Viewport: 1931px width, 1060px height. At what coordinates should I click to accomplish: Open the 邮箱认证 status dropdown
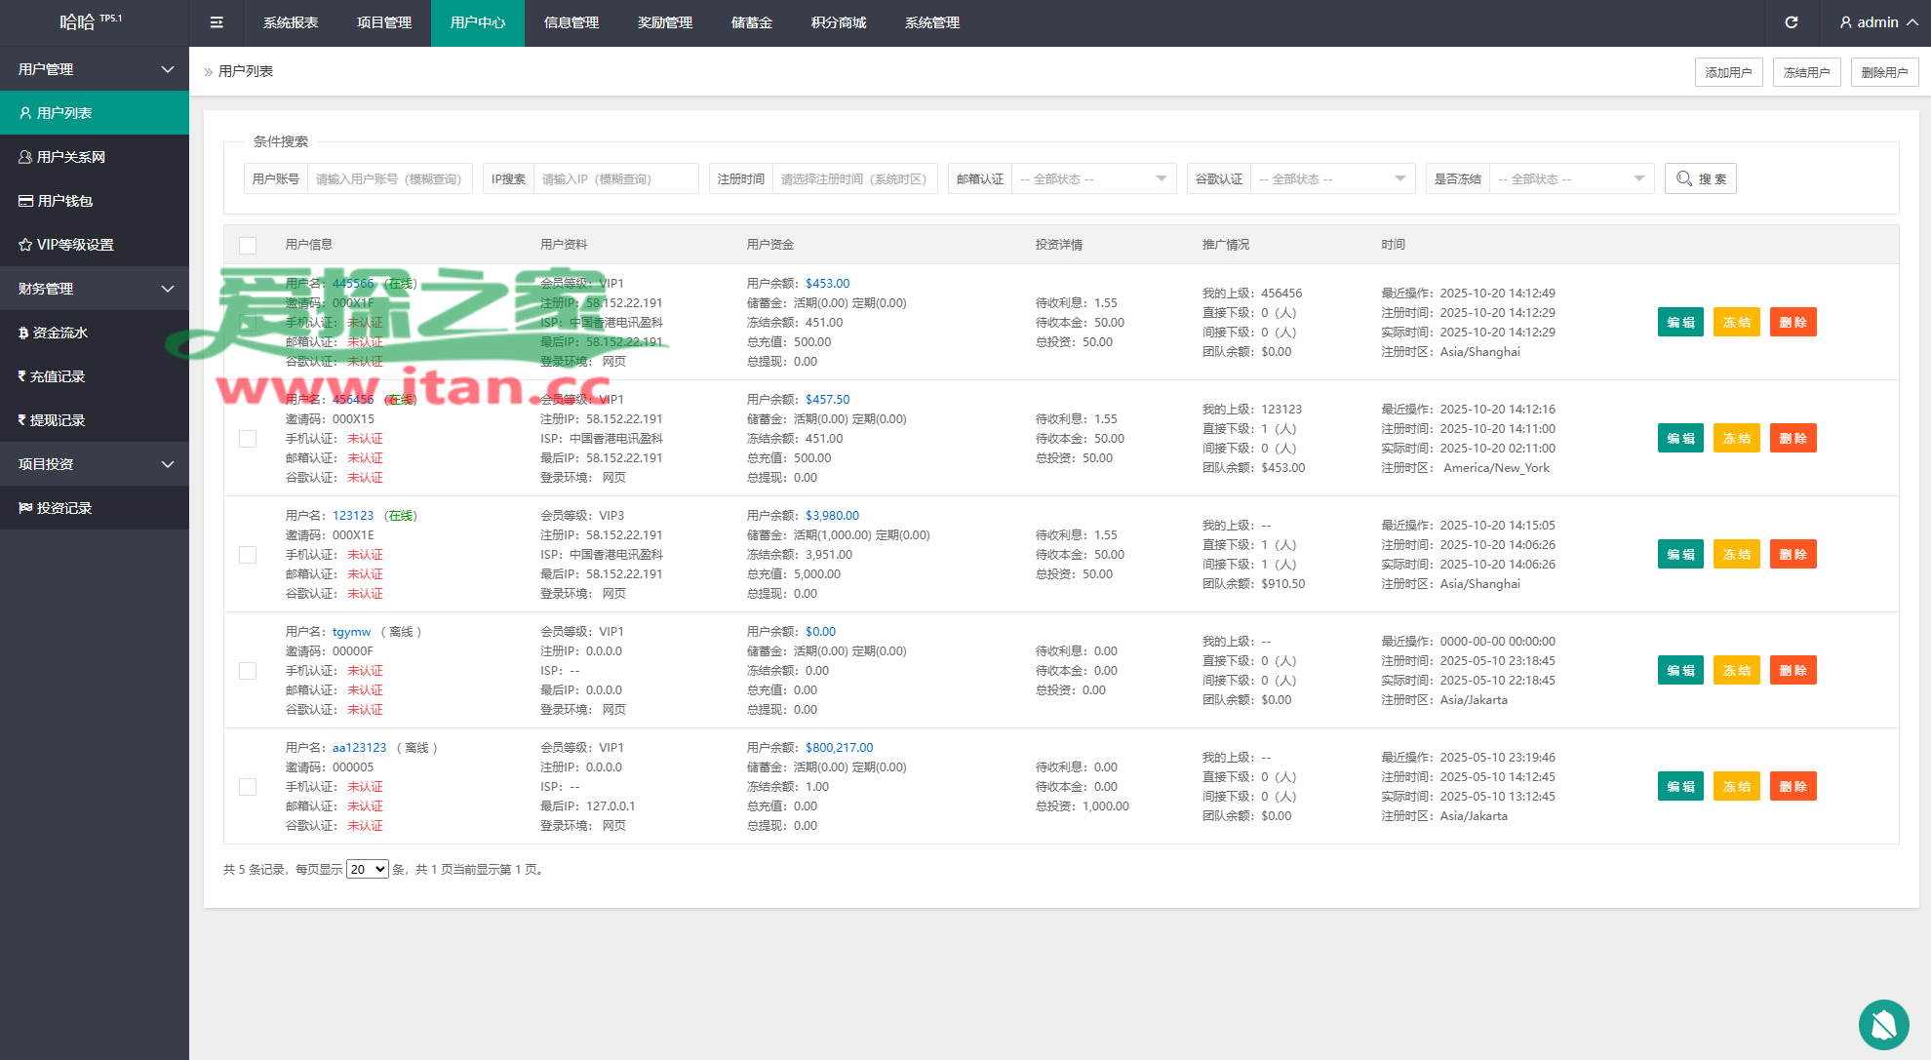[x=1092, y=178]
